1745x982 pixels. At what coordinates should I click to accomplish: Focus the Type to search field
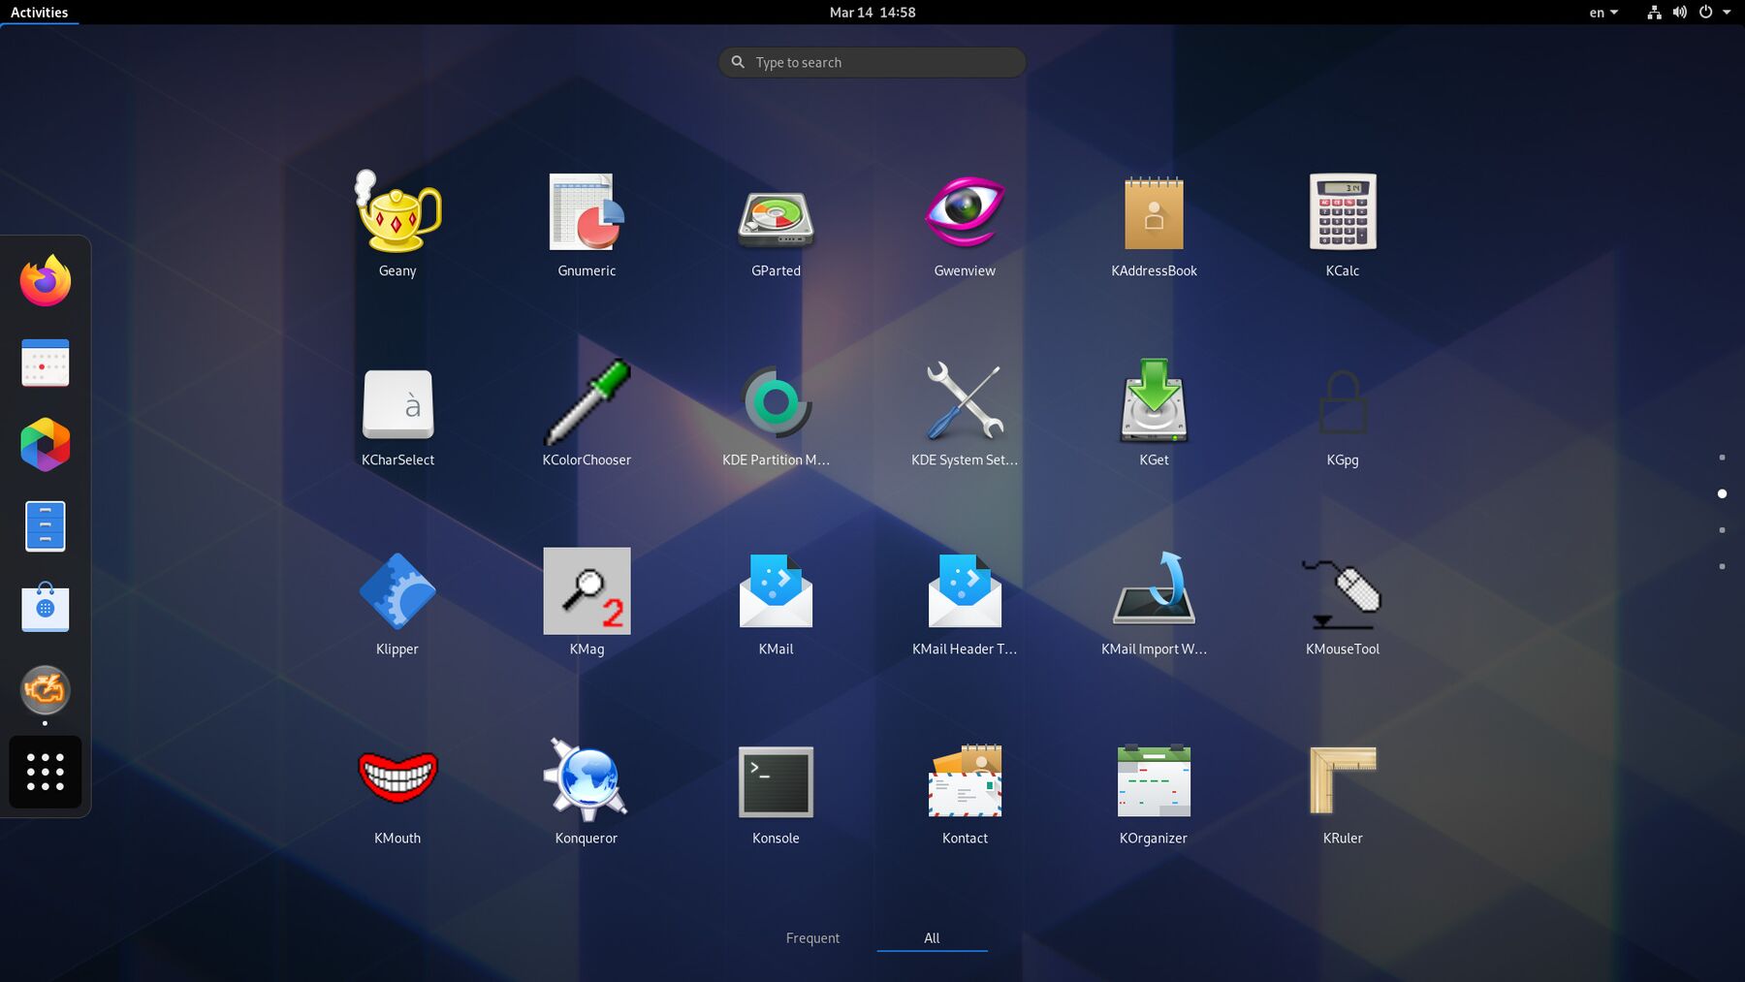[x=872, y=62]
